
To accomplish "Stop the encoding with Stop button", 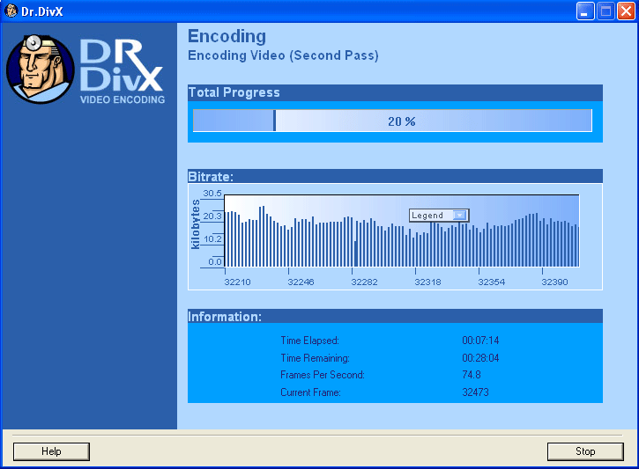I will (x=585, y=451).
